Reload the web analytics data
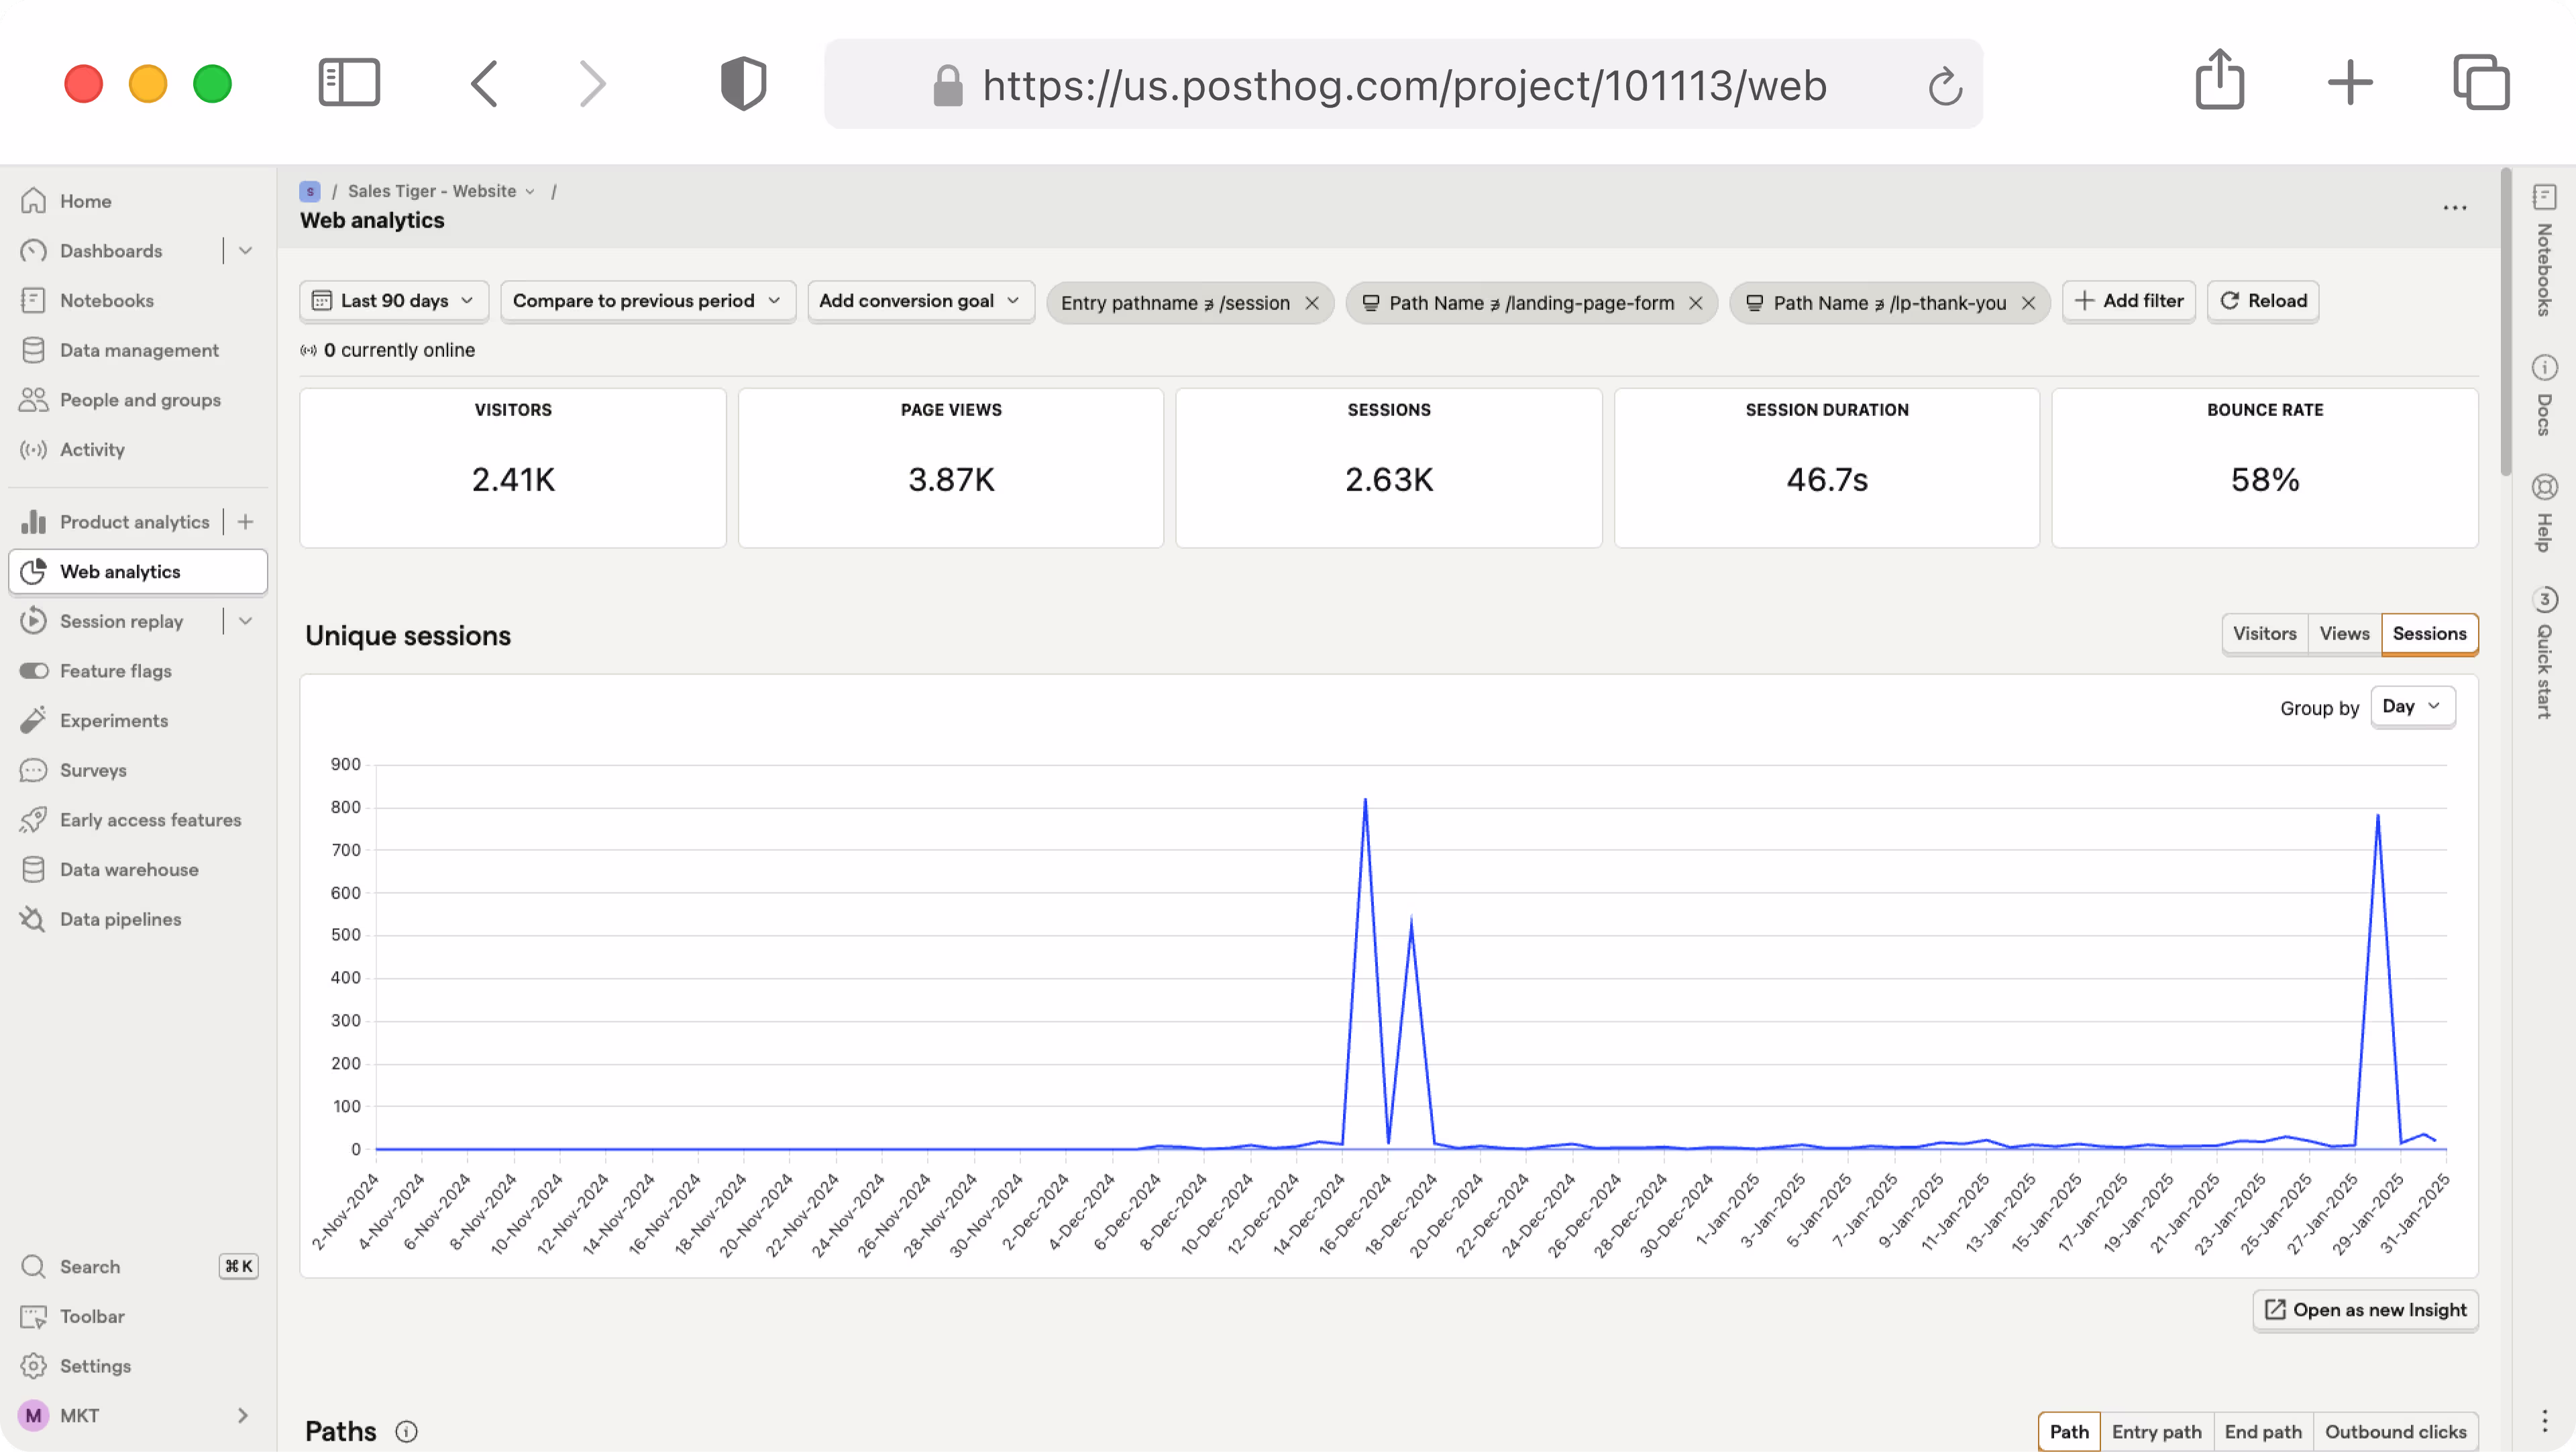Screen dimensions: 2576x1452 point(2263,301)
